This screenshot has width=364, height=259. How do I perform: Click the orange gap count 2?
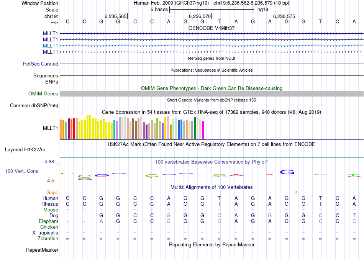pos(295,193)
